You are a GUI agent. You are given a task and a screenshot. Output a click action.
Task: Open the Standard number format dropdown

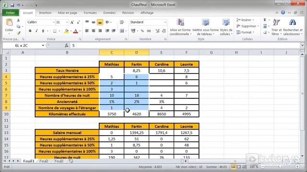165,22
